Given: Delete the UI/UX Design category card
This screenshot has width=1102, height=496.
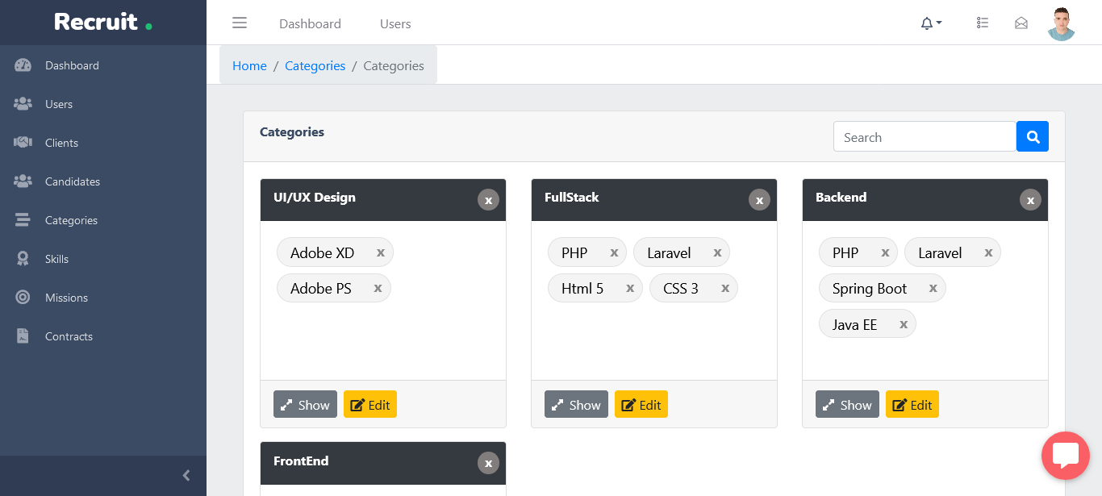Looking at the screenshot, I should (488, 200).
